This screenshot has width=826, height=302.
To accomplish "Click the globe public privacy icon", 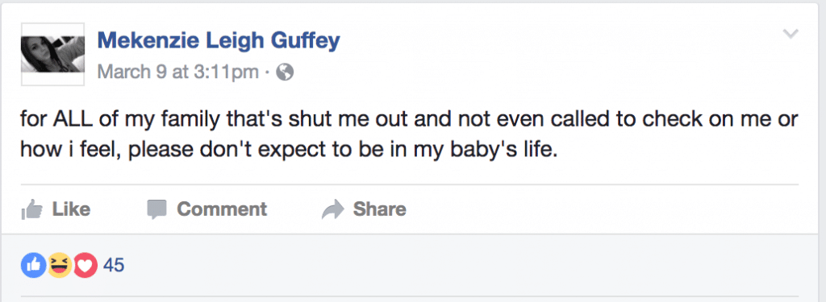I will point(285,72).
